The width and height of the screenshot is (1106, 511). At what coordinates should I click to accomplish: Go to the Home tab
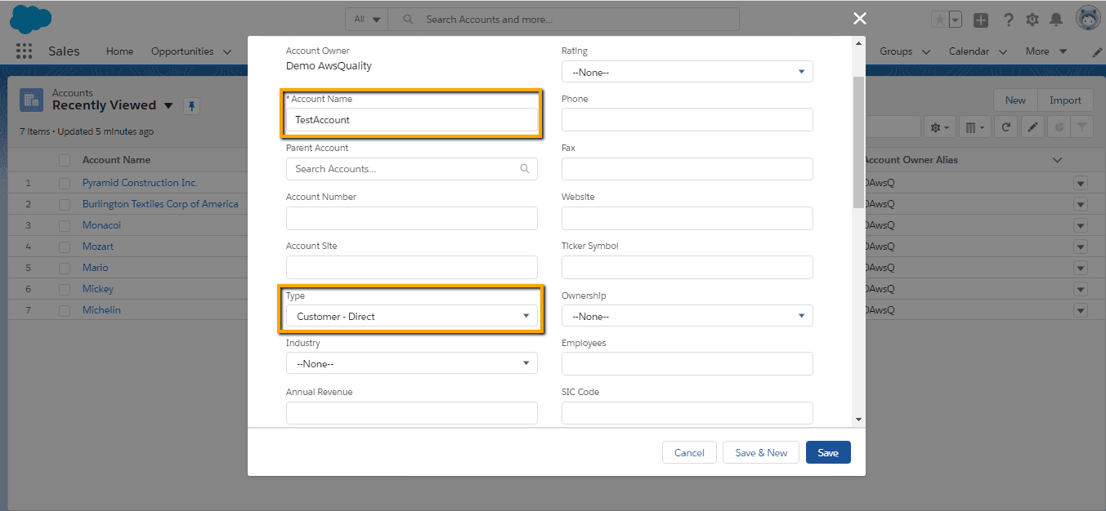(119, 51)
